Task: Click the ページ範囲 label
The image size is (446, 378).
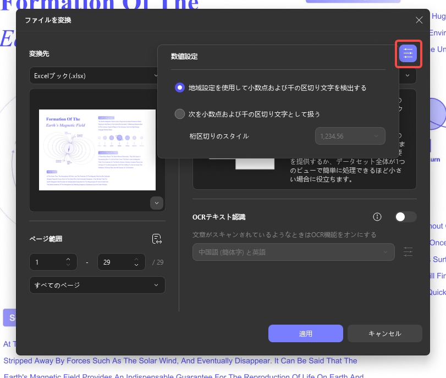Action: (x=46, y=239)
